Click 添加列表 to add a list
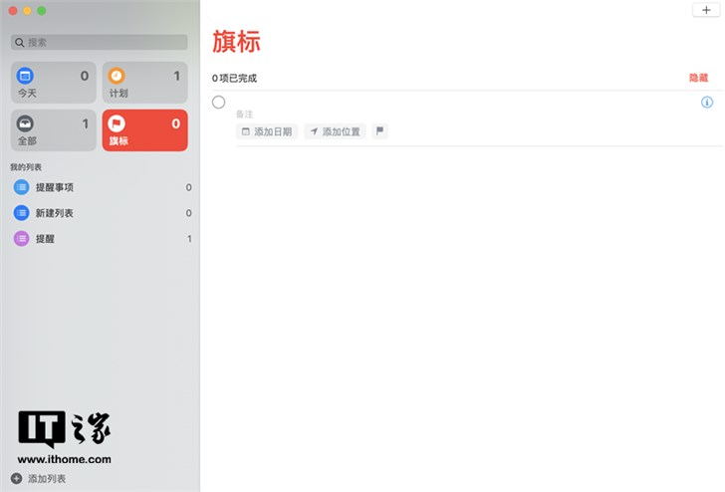 [47, 479]
